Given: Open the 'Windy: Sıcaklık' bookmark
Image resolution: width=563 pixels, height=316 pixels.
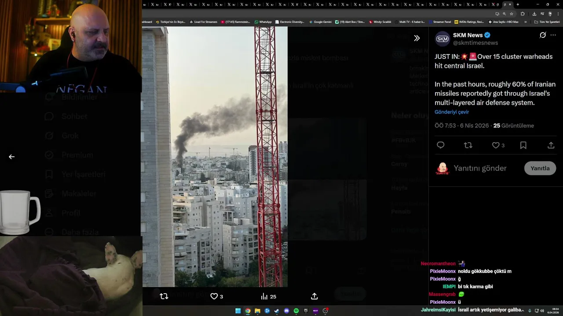Looking at the screenshot, I should 380,22.
